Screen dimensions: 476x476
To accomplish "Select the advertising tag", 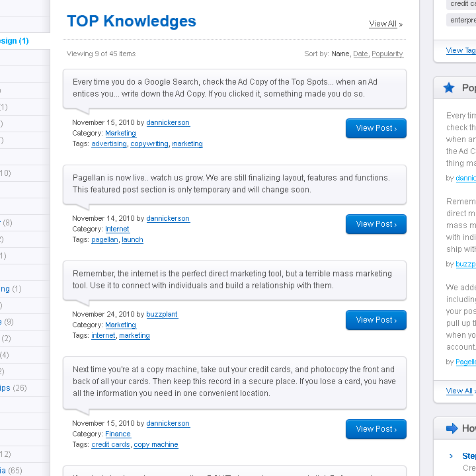I will [x=109, y=144].
